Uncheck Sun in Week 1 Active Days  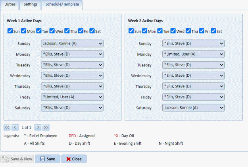(x=10, y=31)
